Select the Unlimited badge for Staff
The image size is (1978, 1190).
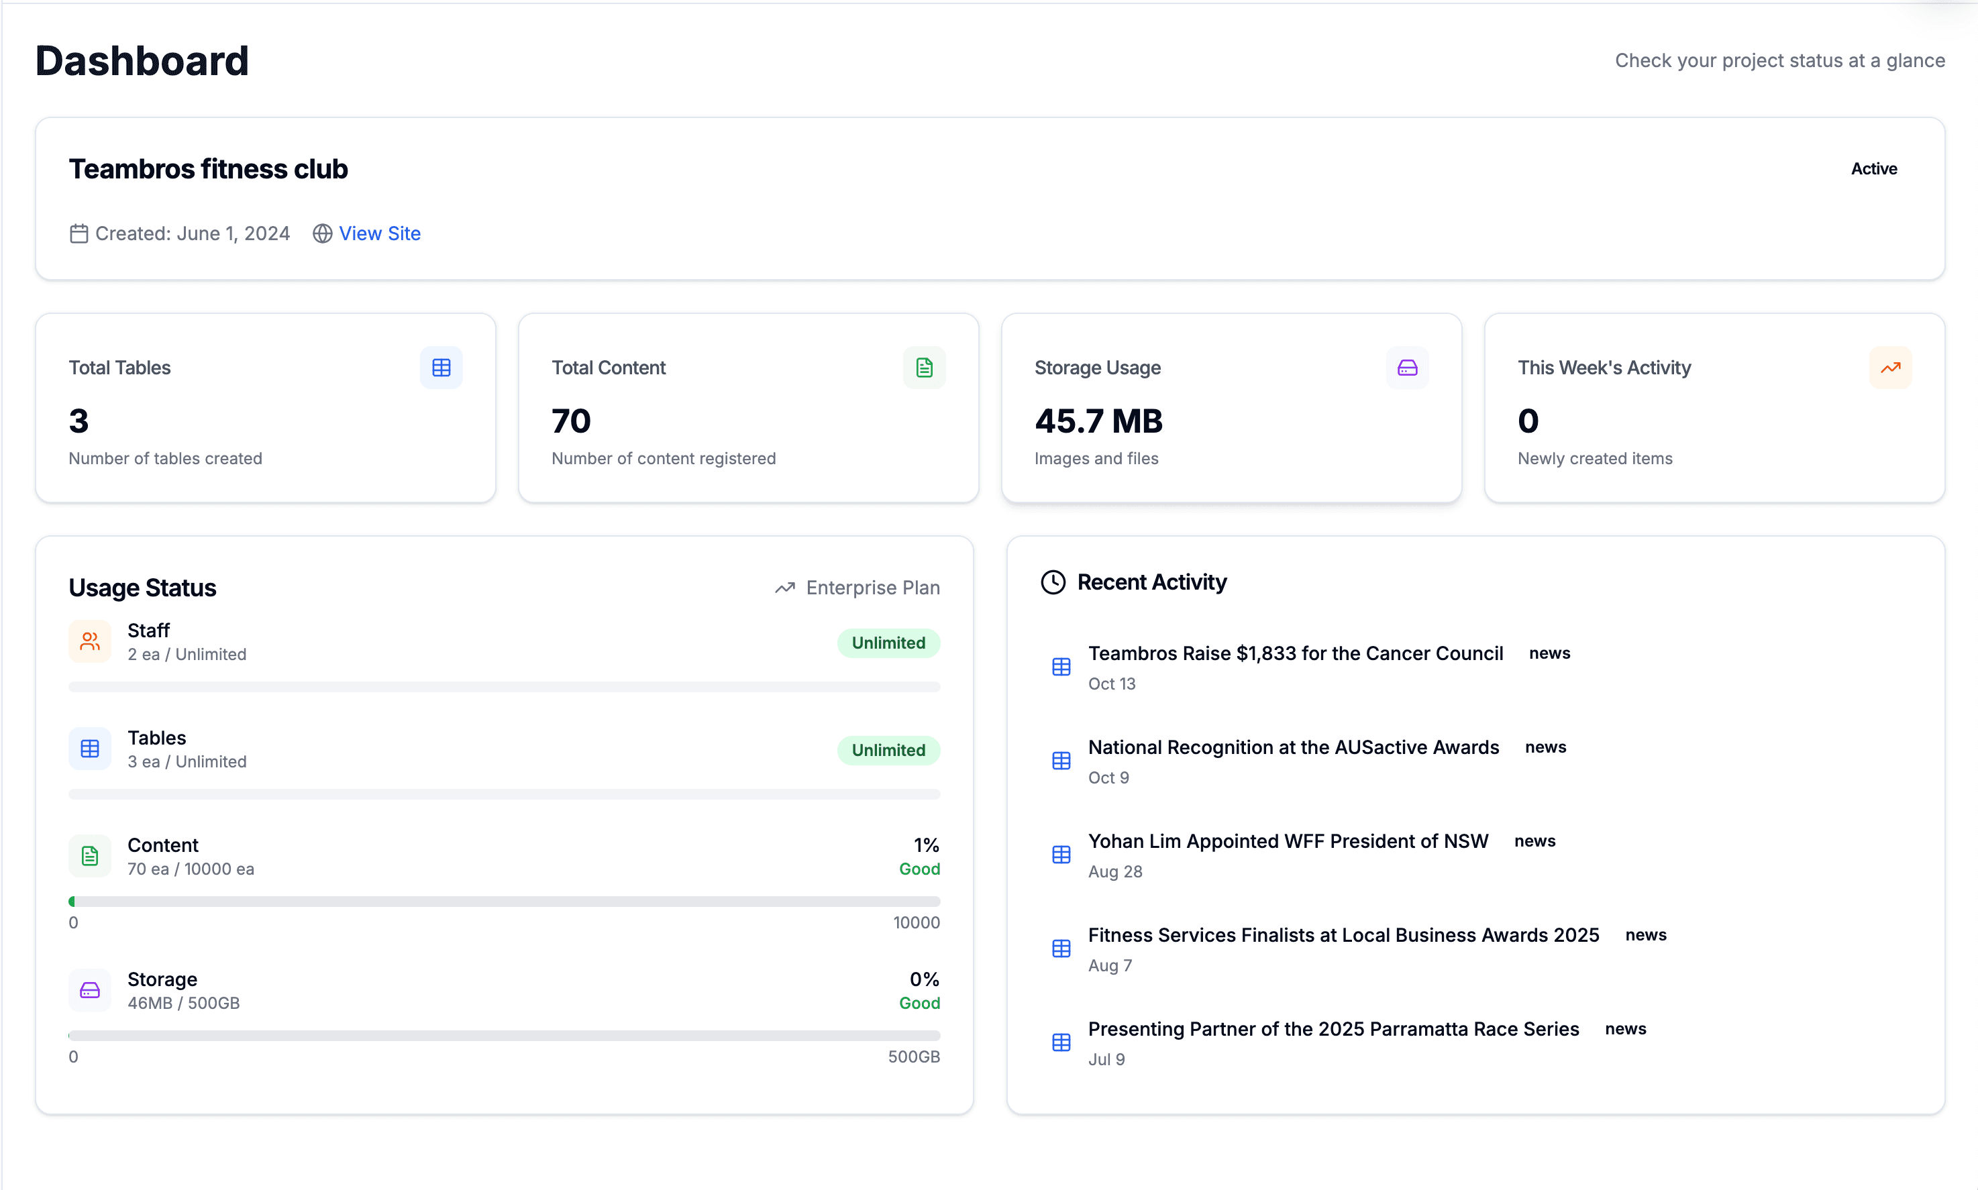(x=888, y=643)
